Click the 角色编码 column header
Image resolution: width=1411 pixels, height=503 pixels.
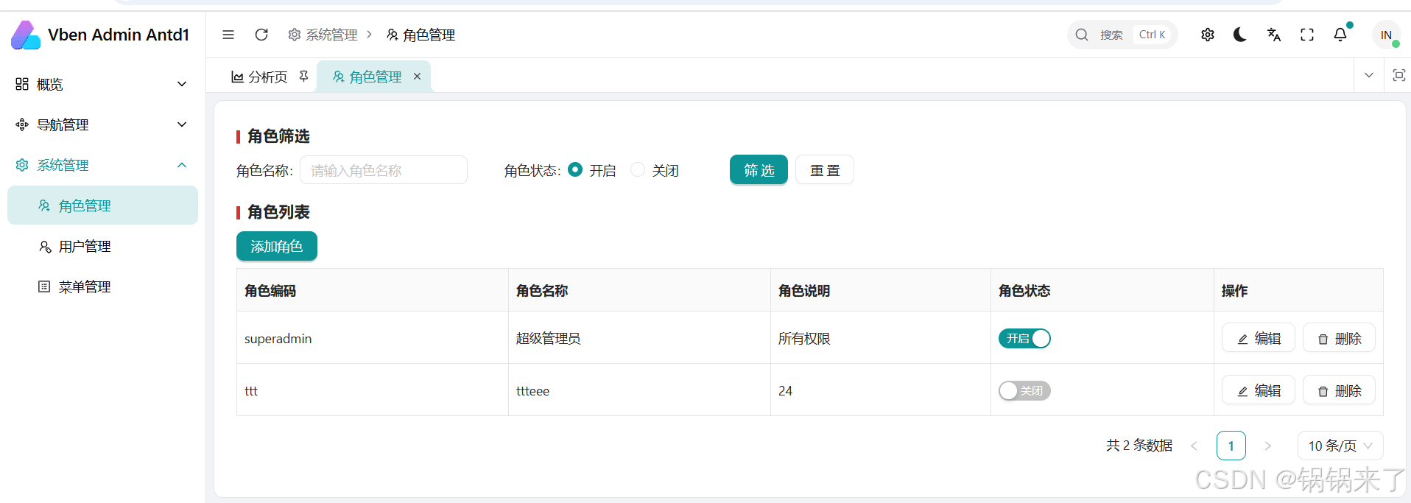373,290
